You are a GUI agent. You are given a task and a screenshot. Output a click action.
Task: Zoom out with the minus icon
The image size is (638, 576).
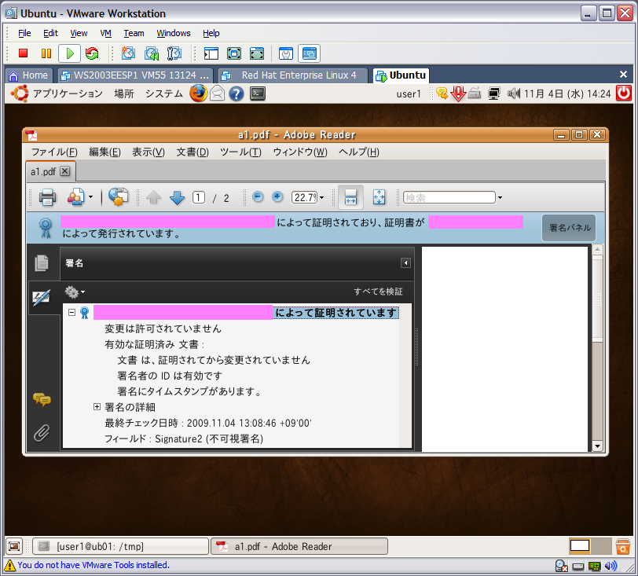258,197
